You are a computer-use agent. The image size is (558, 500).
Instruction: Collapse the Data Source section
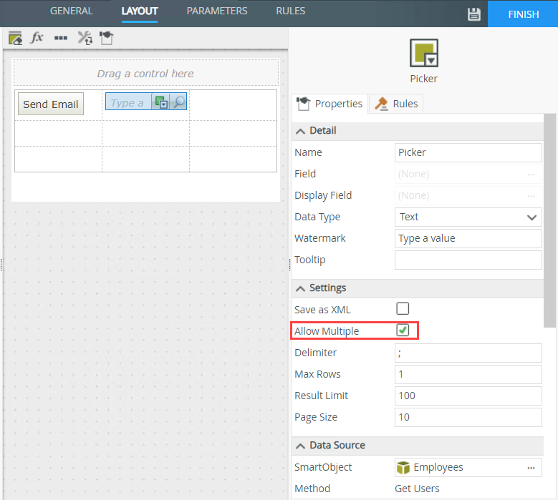(300, 446)
